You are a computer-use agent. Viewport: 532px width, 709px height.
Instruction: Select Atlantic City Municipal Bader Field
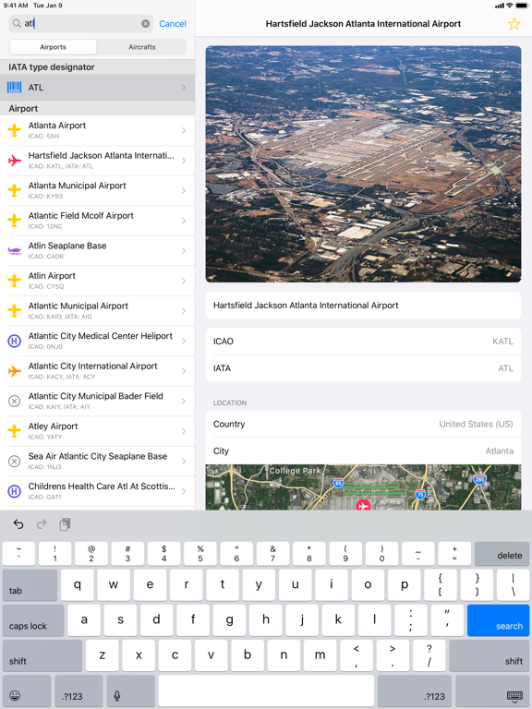(x=97, y=401)
